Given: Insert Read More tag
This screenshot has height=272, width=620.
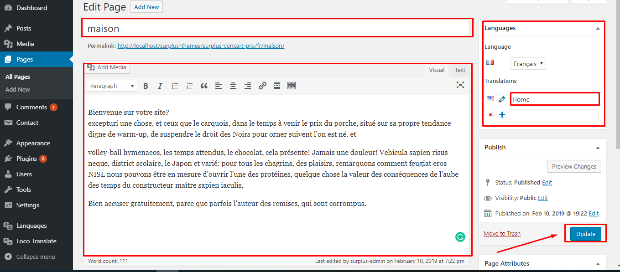Looking at the screenshot, I should tap(277, 86).
